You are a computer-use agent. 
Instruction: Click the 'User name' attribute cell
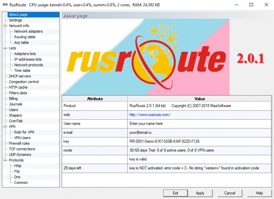[95, 124]
